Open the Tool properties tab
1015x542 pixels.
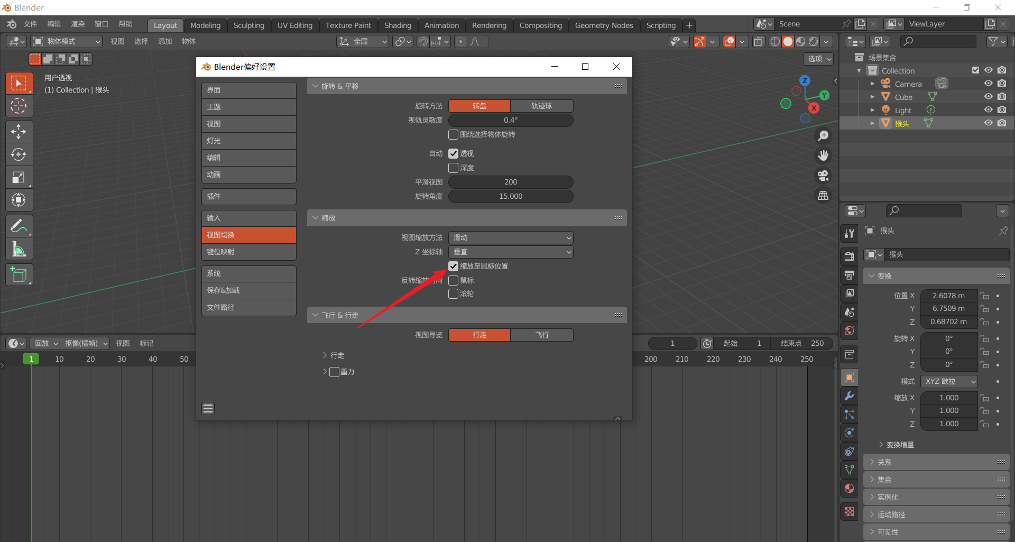(850, 233)
